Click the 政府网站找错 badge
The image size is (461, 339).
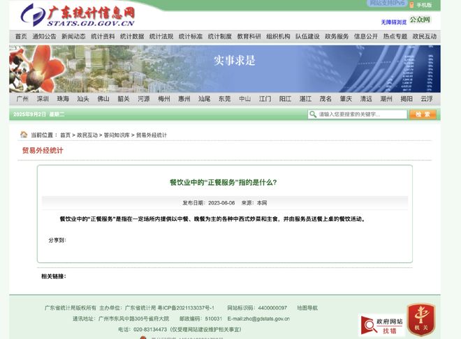pos(381,324)
